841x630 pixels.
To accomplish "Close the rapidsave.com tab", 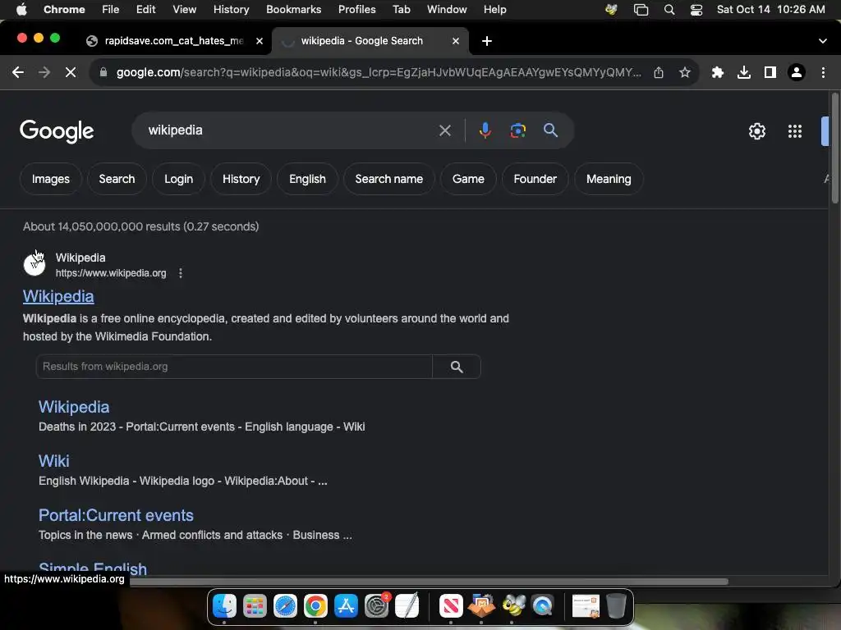I will click(259, 41).
